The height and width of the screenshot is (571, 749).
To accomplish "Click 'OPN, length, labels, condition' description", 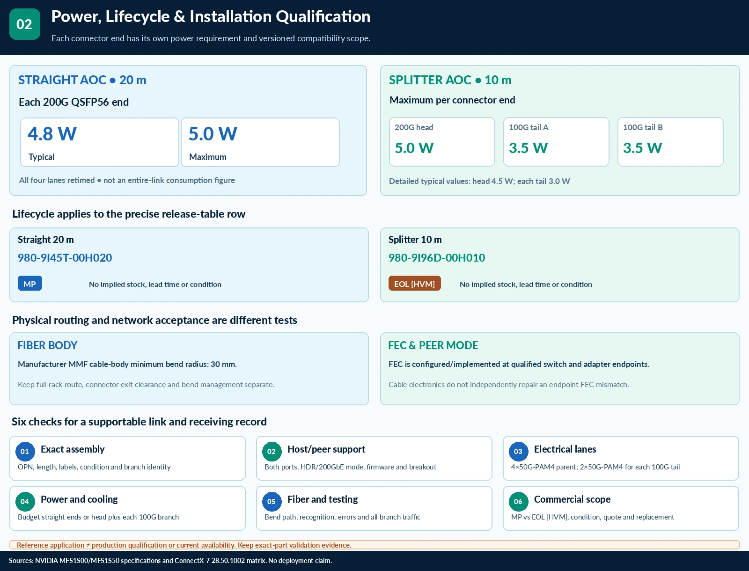I will pyautogui.click(x=94, y=467).
